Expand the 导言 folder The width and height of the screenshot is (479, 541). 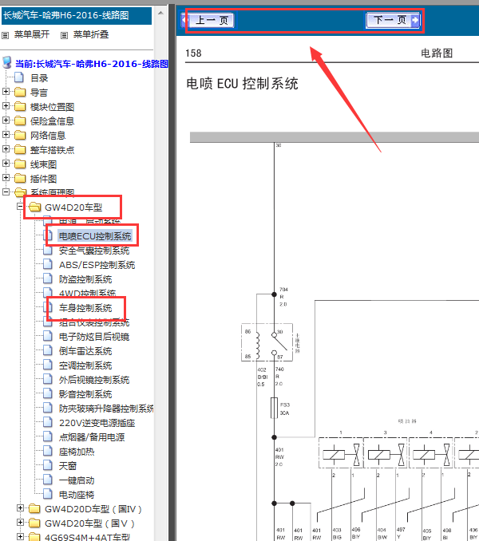pos(6,92)
